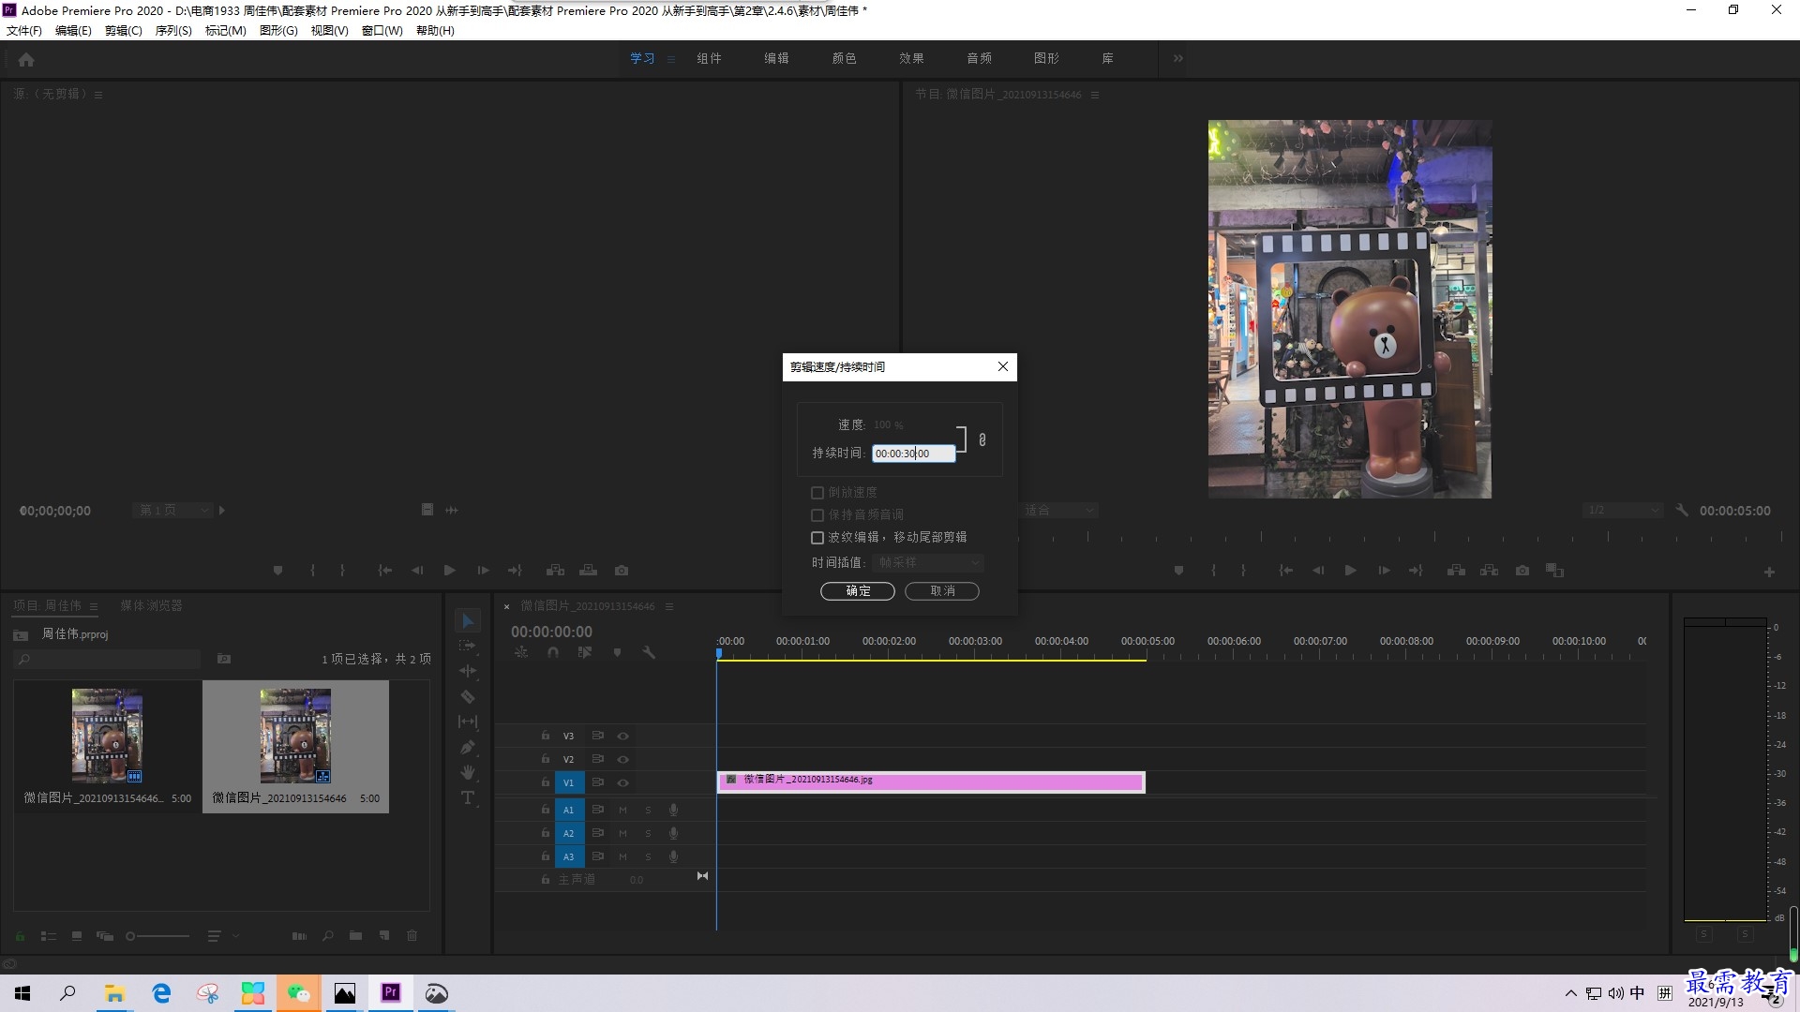Viewport: 1800px width, 1012px height.
Task: Click Program monitor duration 00:00:05:00
Action: click(x=1735, y=511)
